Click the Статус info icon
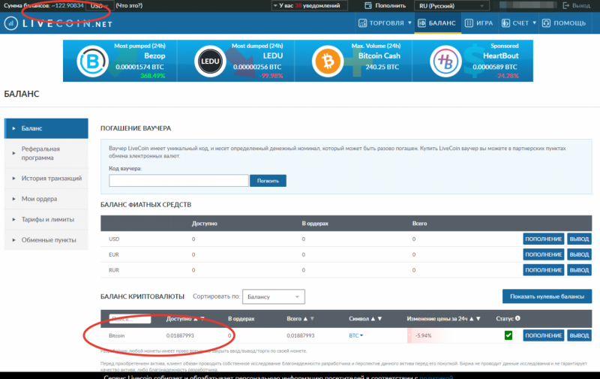The image size is (600, 379). [x=517, y=318]
